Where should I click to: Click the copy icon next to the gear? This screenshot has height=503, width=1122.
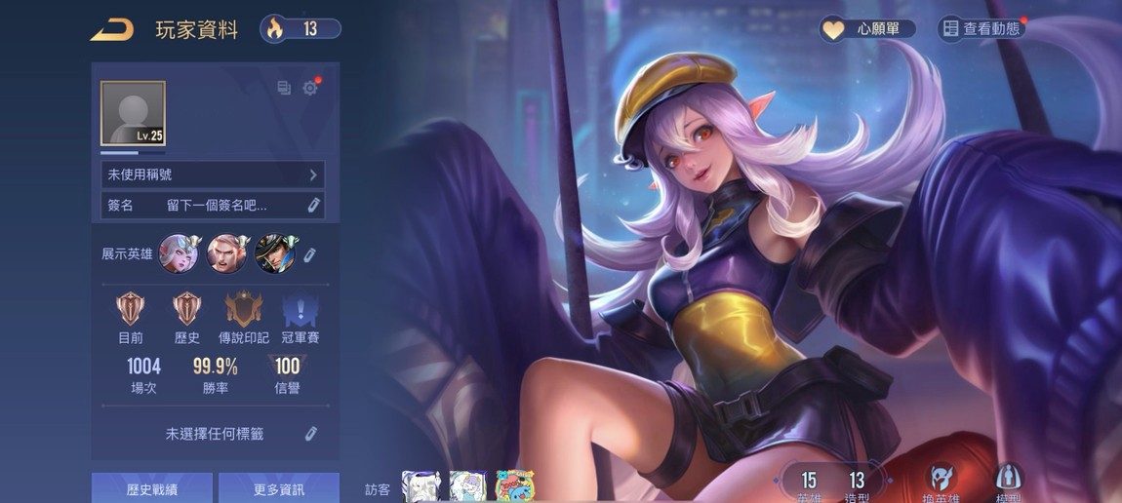coord(284,88)
